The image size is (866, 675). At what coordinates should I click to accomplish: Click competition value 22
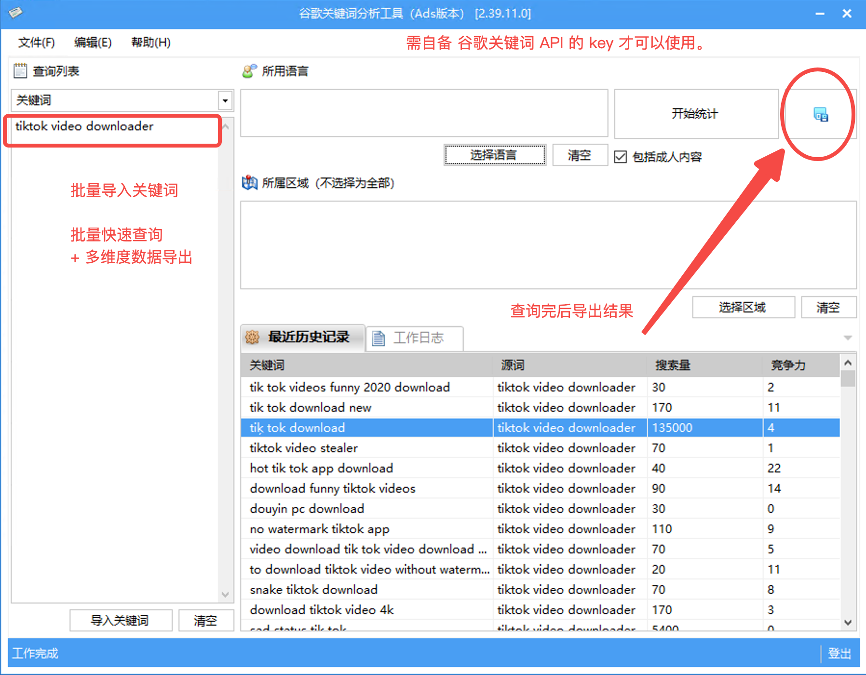[x=774, y=468]
